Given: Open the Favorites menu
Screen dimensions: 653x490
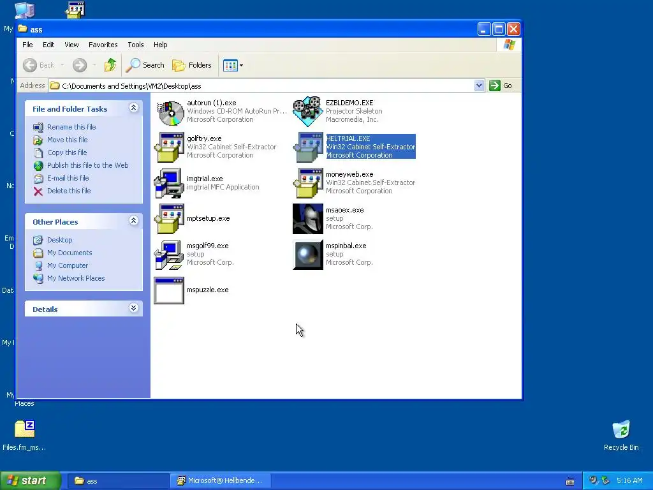Looking at the screenshot, I should click(x=103, y=45).
